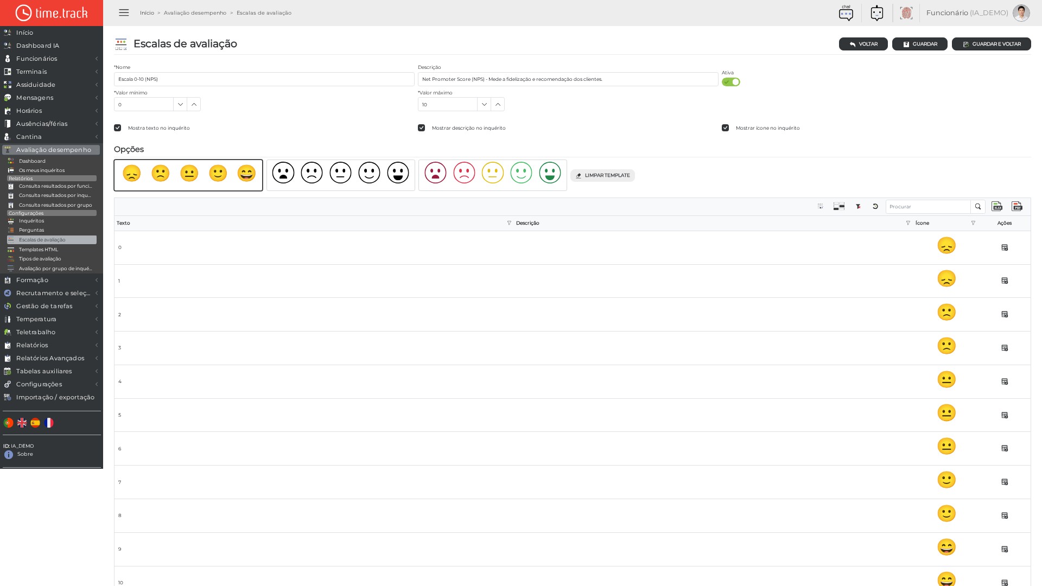This screenshot has width=1042, height=586.
Task: Expand Funcionários sidebar menu
Action: click(51, 59)
